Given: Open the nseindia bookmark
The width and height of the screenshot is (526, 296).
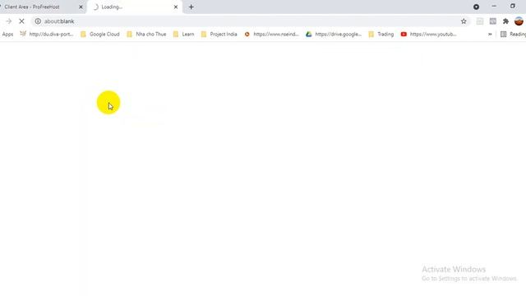Looking at the screenshot, I should click(271, 35).
